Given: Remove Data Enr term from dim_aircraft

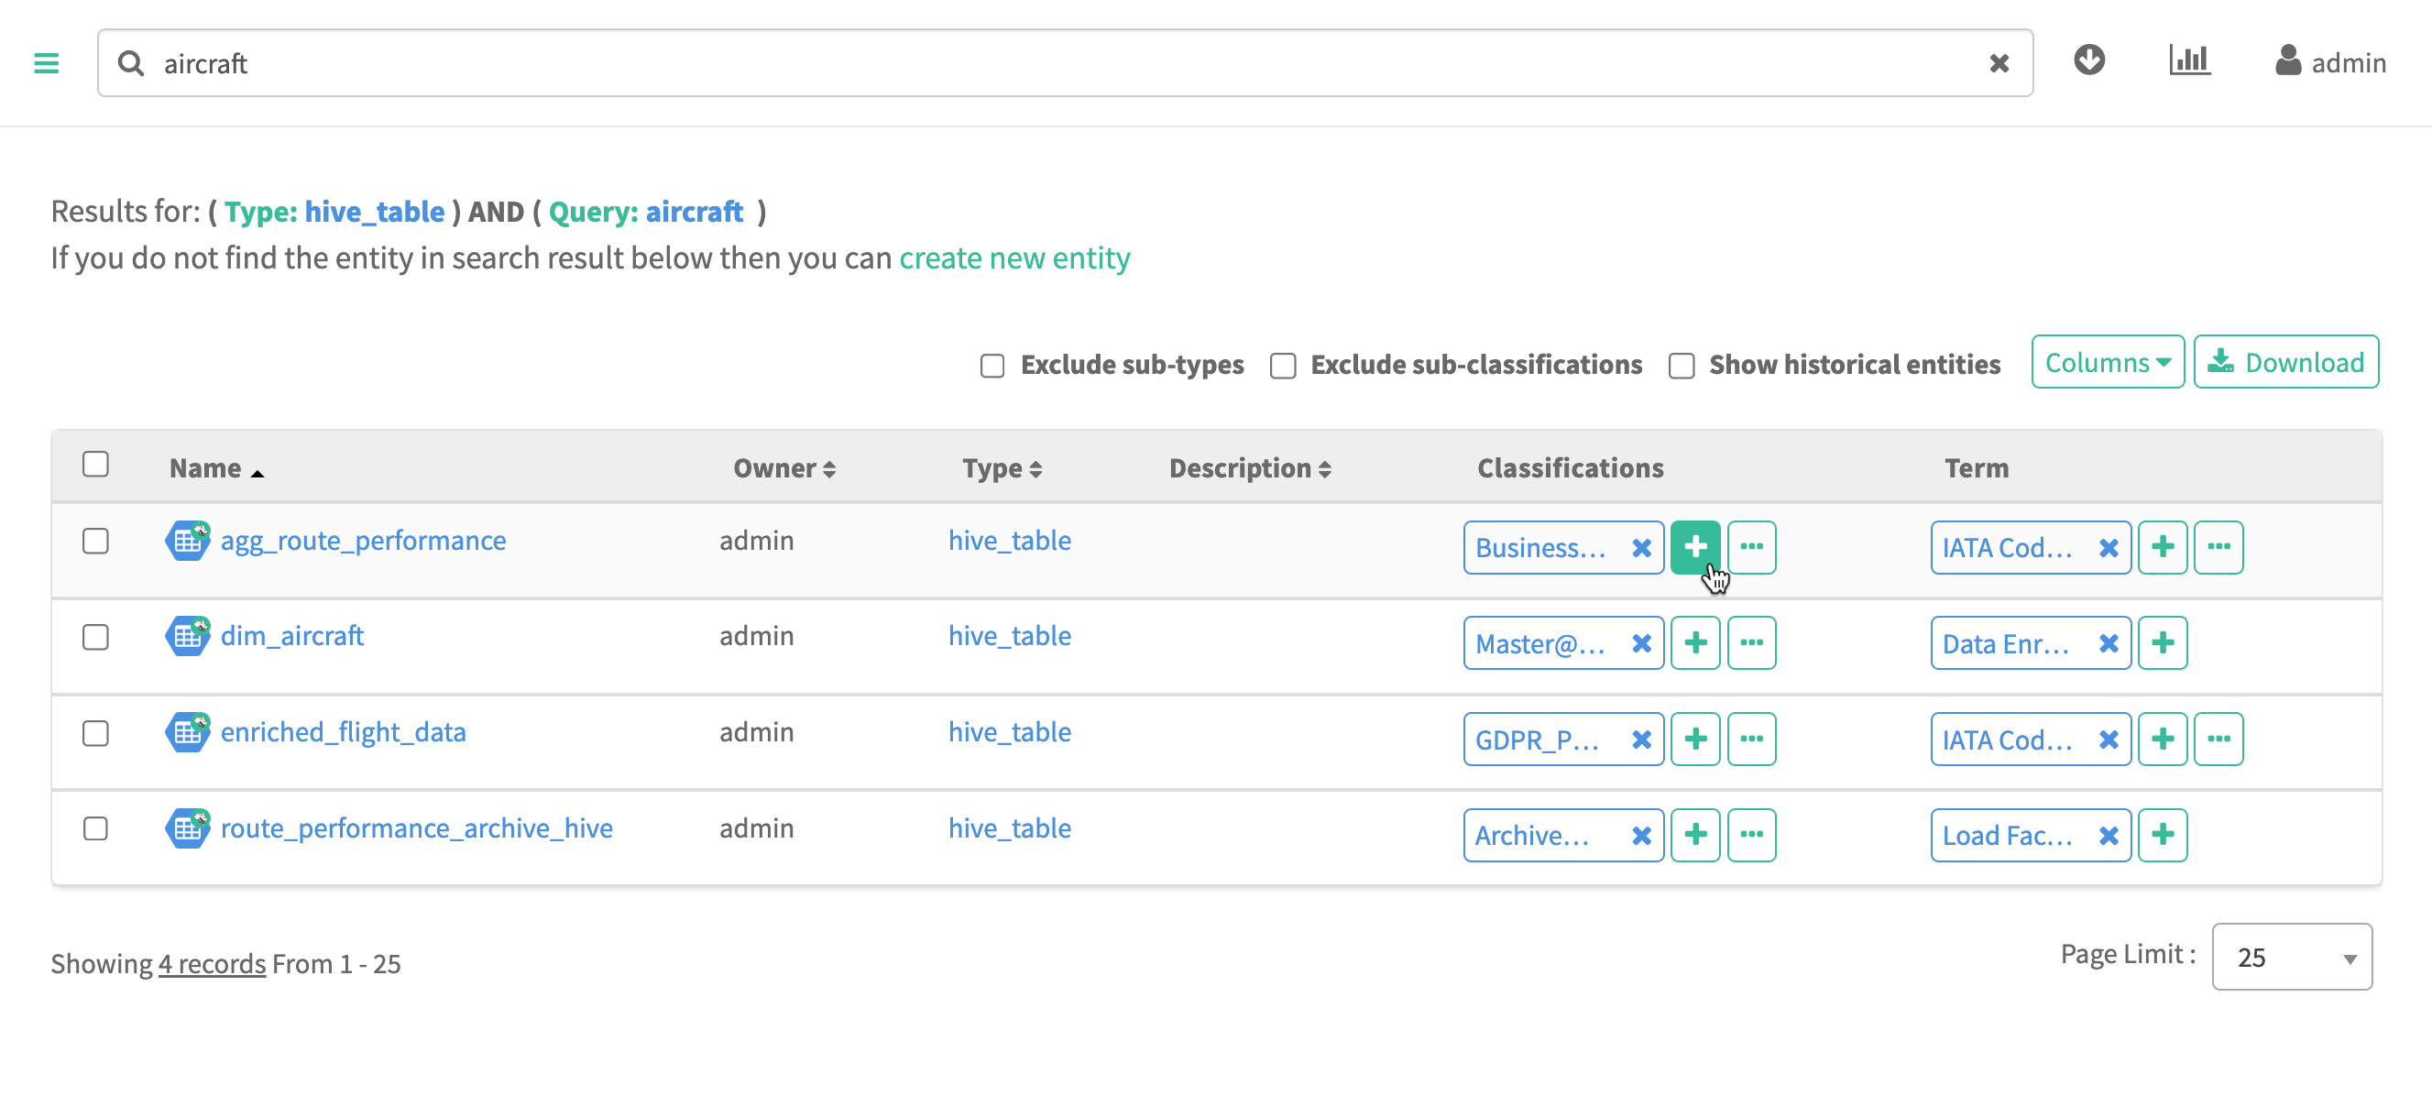Looking at the screenshot, I should pyautogui.click(x=2109, y=643).
